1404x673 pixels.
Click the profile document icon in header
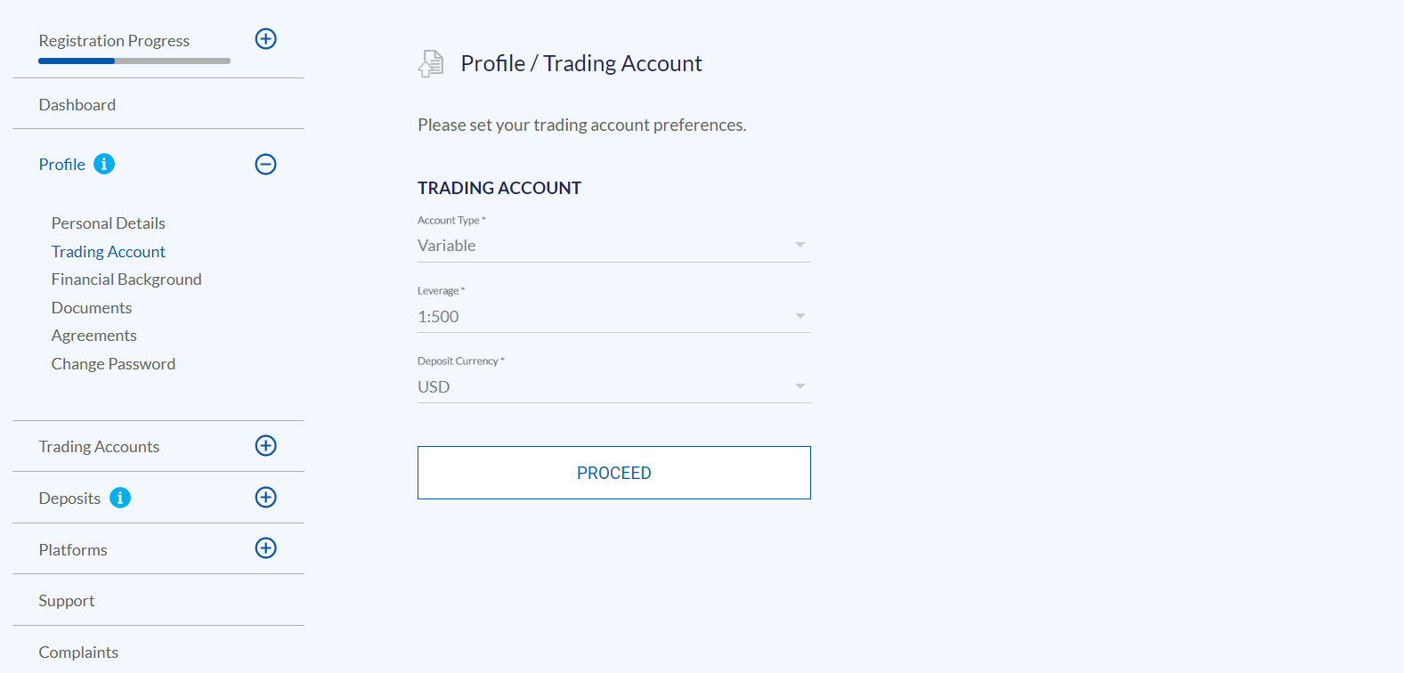(x=431, y=63)
